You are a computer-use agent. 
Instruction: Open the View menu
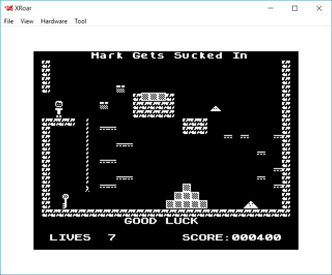coord(27,21)
